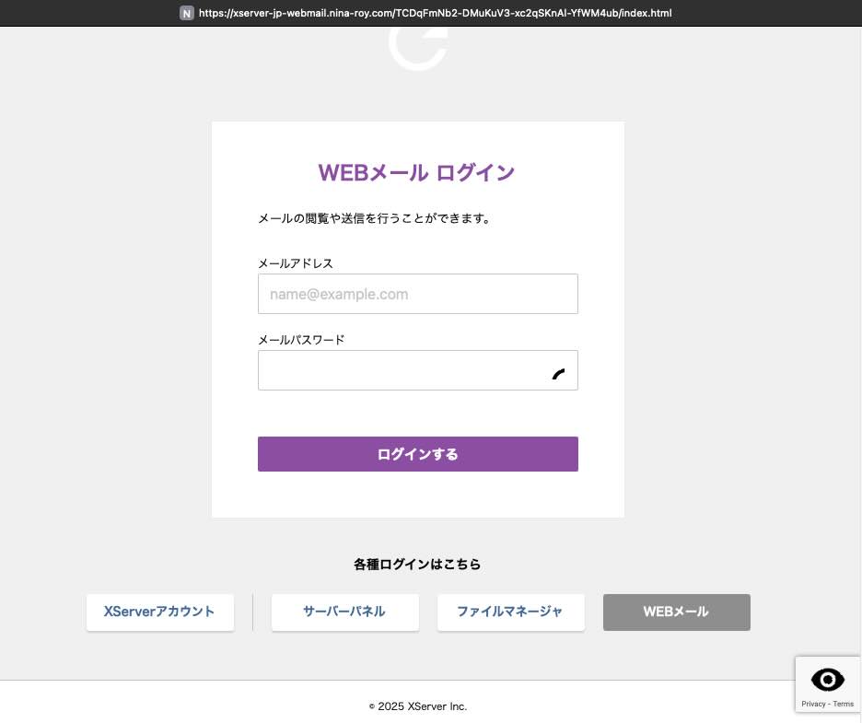This screenshot has height=723, width=862.
Task: Click the メールパスワード field label
Action: (301, 340)
